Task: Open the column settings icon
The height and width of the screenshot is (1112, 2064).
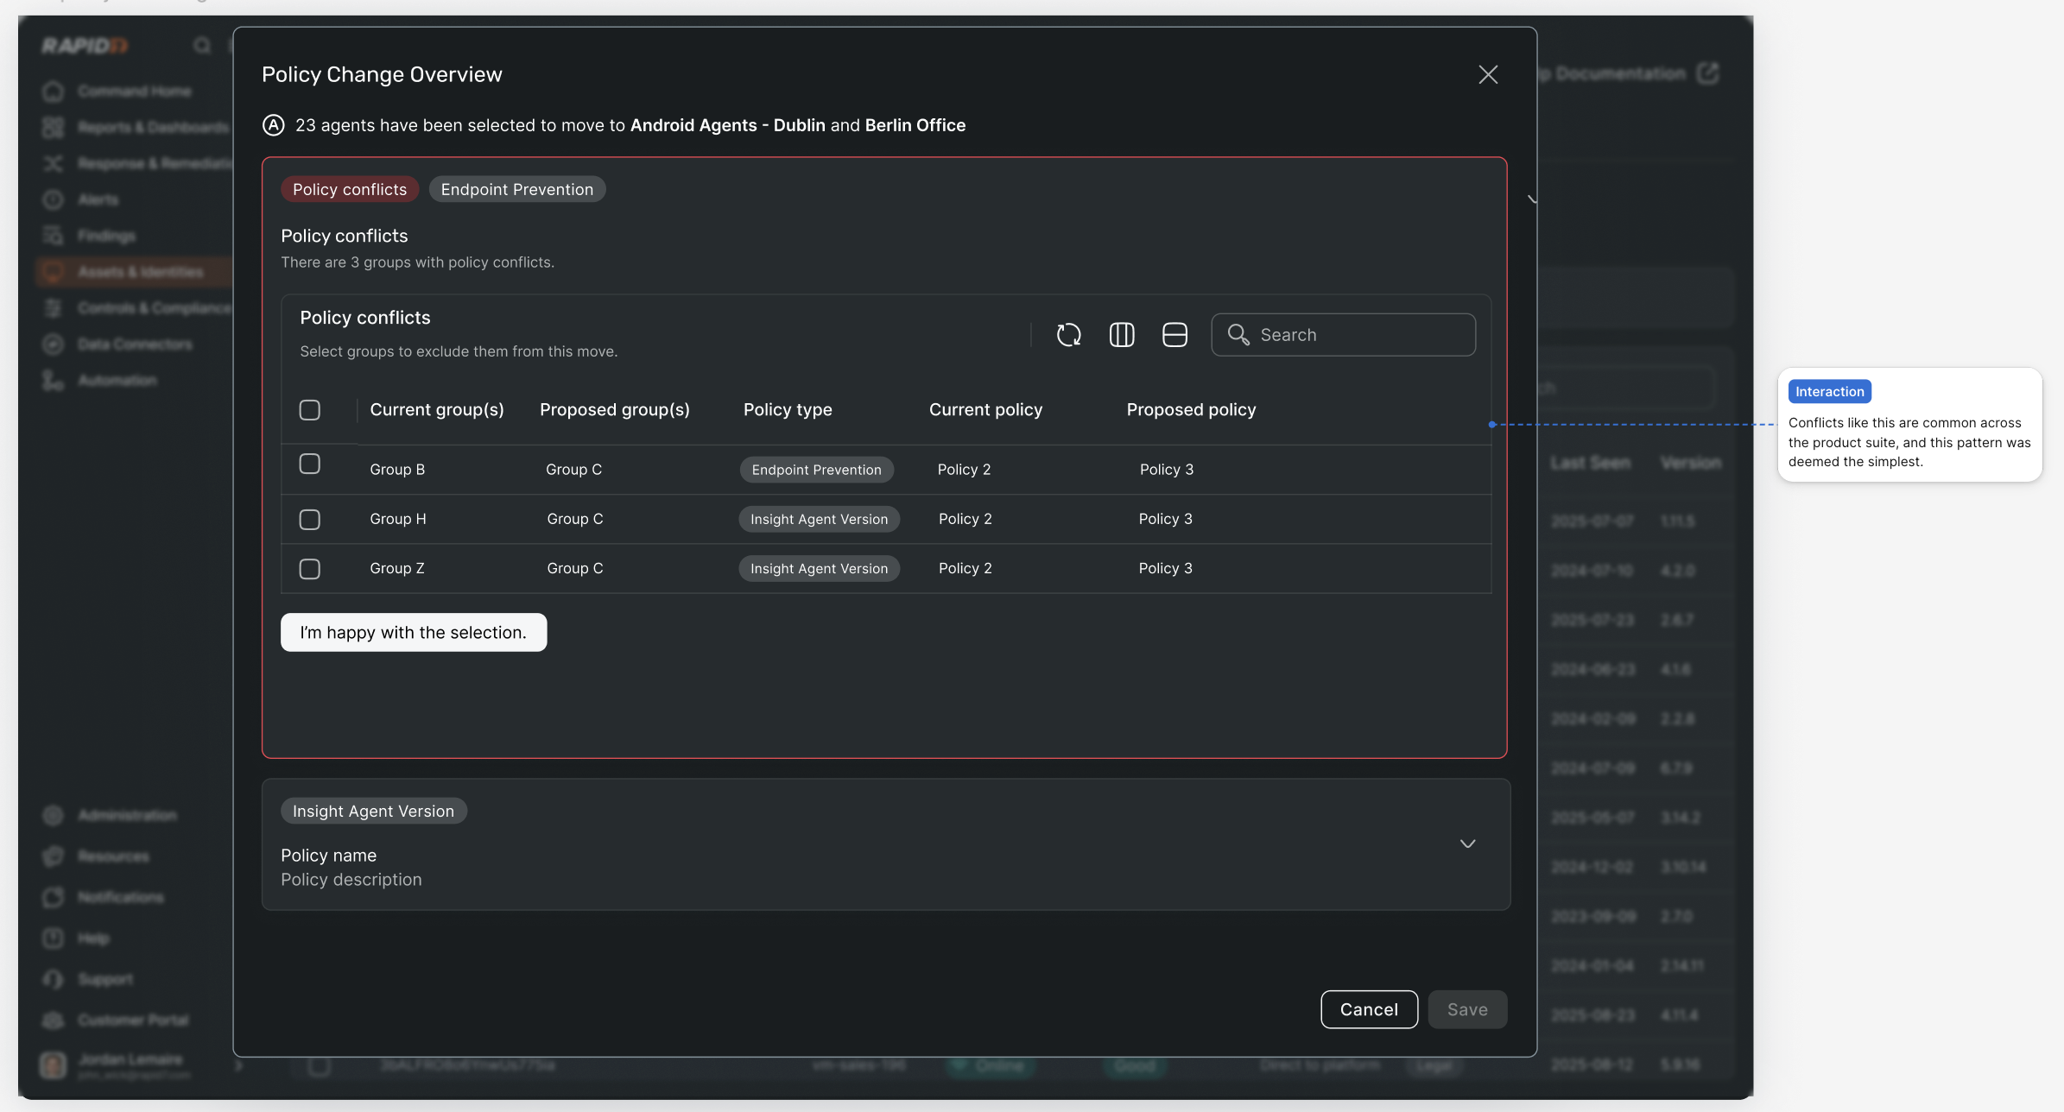Action: [1121, 335]
